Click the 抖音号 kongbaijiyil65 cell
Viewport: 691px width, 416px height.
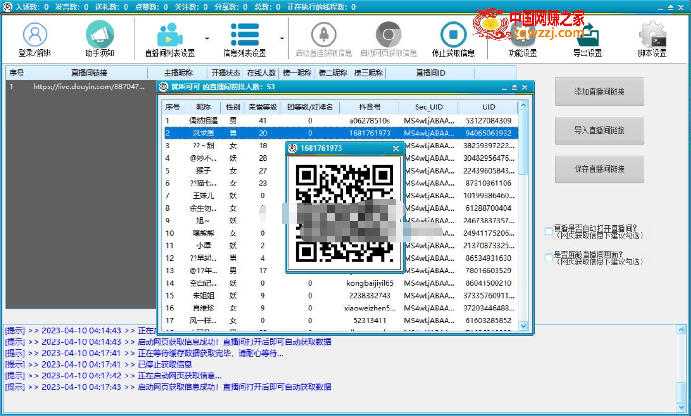(370, 283)
